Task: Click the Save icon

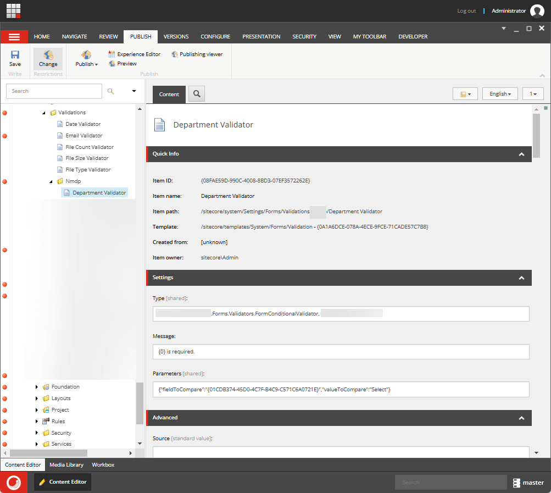Action: point(15,58)
